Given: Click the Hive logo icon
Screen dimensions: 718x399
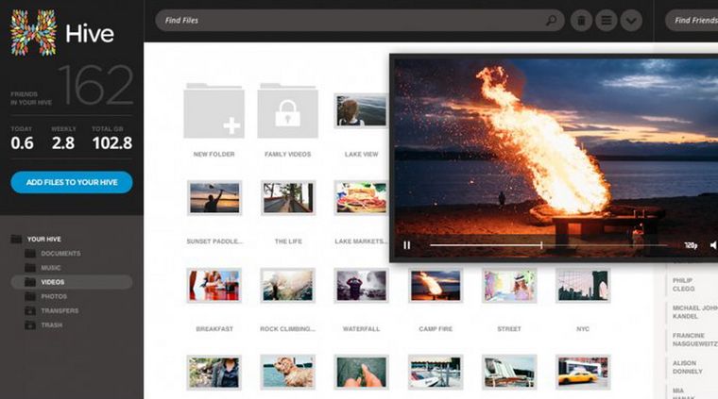Looking at the screenshot, I should point(34,33).
